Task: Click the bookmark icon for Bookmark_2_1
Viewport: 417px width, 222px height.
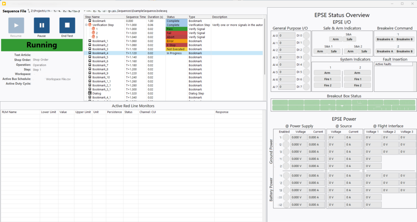Action: [90, 85]
